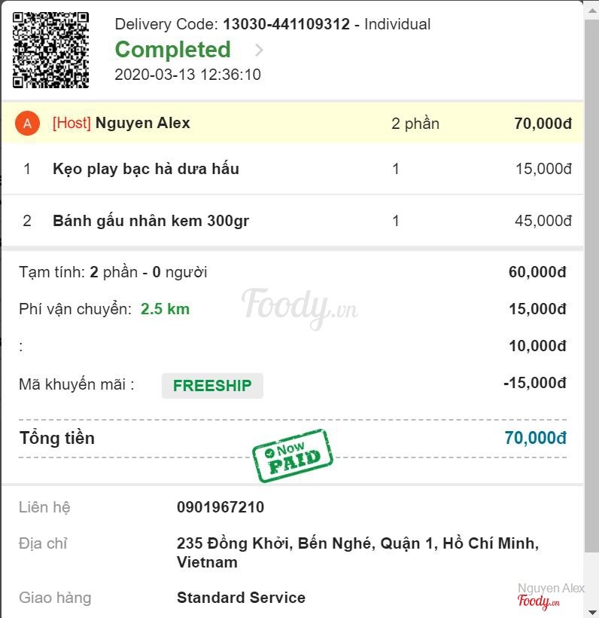Click the delivery QR code image
The image size is (599, 618).
coord(50,50)
